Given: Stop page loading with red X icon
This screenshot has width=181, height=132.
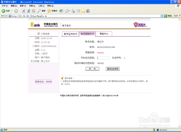Looking at the screenshot, I should click(24, 11).
